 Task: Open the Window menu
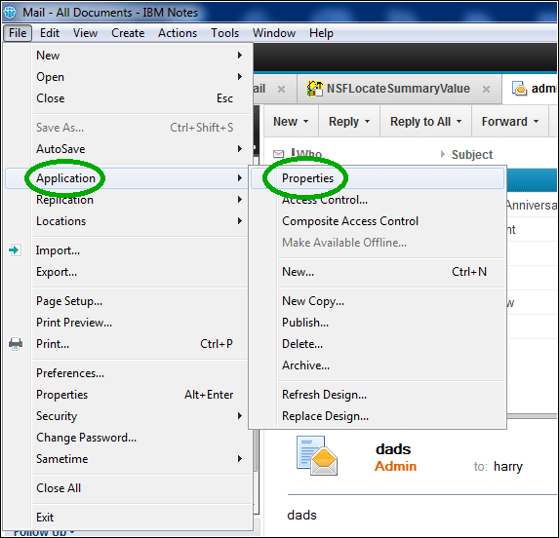pyautogui.click(x=274, y=33)
